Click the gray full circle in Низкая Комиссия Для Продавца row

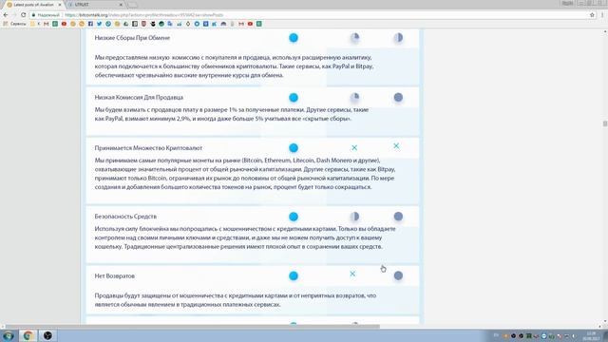pyautogui.click(x=398, y=97)
